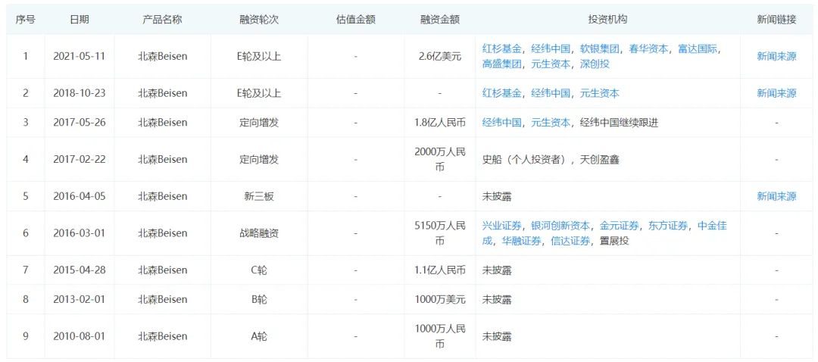
Task: Click the 估值金额 column header
Action: point(355,20)
